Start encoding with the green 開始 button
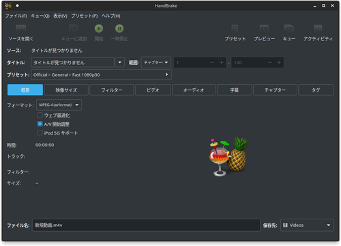Image resolution: width=341 pixels, height=246 pixels. coord(99,29)
